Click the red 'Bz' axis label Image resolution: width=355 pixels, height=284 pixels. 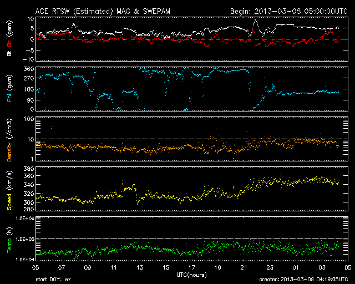tap(9, 43)
